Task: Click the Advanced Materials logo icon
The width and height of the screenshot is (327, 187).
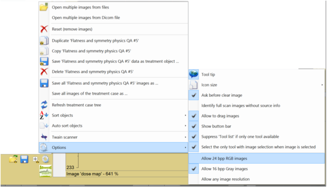Action: (45, 171)
